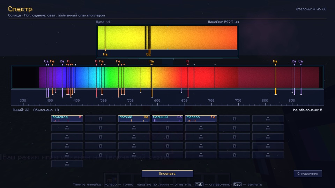Click the short yellow tick near 569 nm
Viewport: 335px width, 188px height.
click(x=141, y=91)
